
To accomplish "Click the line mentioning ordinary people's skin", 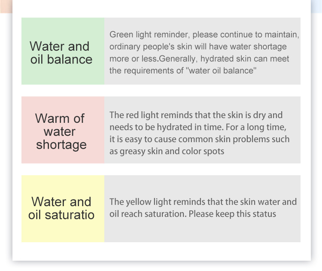I will [x=198, y=46].
